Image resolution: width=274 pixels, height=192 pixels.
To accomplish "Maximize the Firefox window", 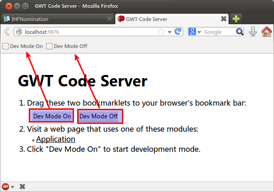I will tap(25, 6).
